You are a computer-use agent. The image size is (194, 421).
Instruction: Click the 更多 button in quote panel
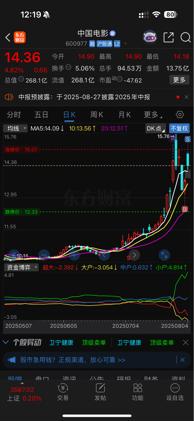179,80
